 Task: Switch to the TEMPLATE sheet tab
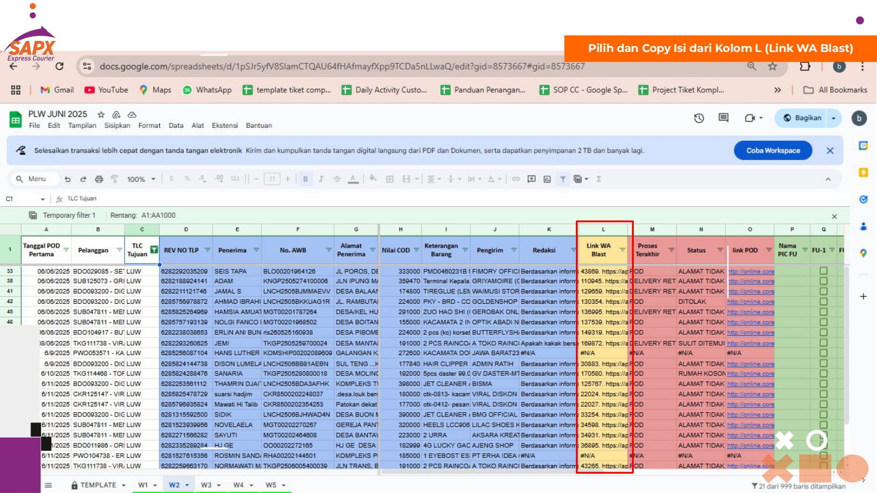pyautogui.click(x=98, y=485)
